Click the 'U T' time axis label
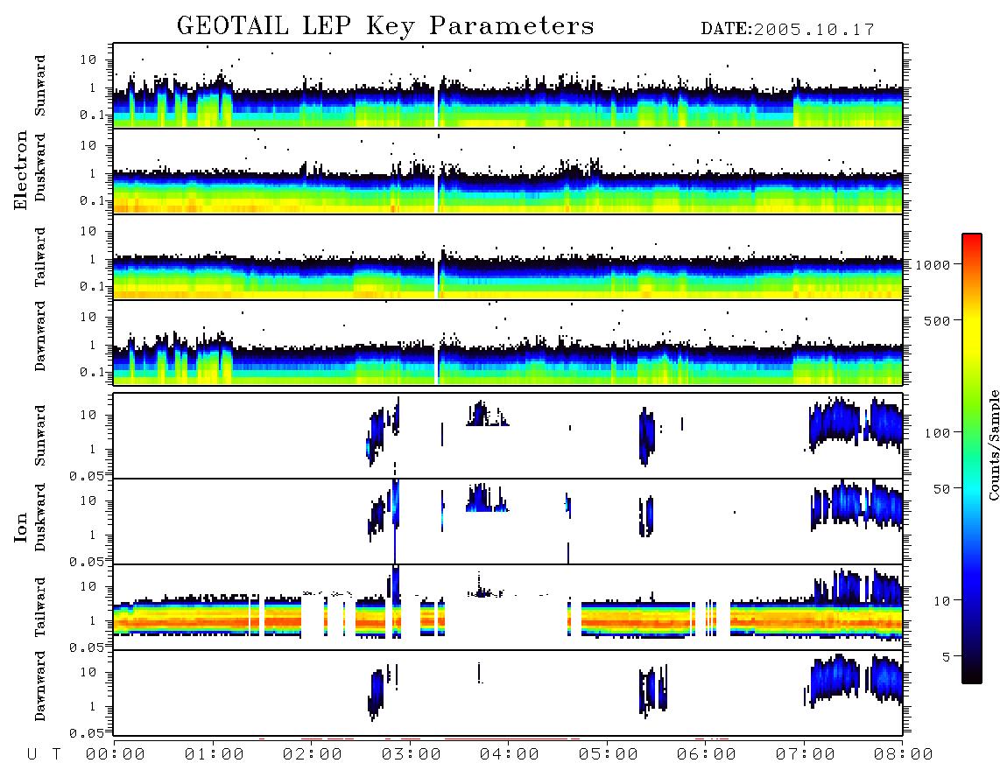This screenshot has height=770, width=1000. [x=44, y=754]
